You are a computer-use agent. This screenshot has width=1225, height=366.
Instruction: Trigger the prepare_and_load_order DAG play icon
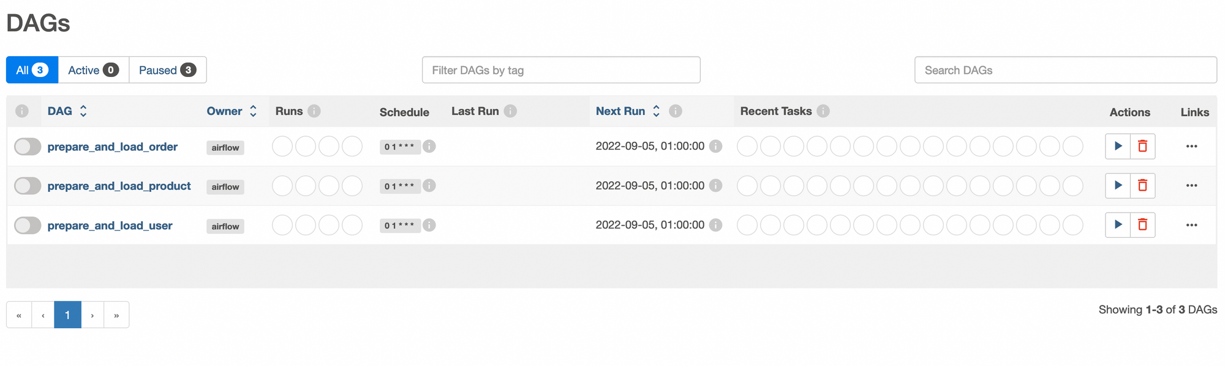tap(1118, 146)
